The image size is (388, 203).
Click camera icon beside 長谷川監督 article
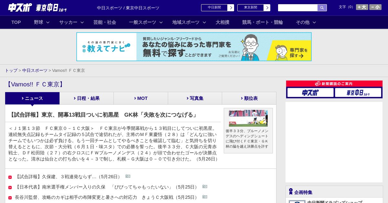(x=205, y=197)
